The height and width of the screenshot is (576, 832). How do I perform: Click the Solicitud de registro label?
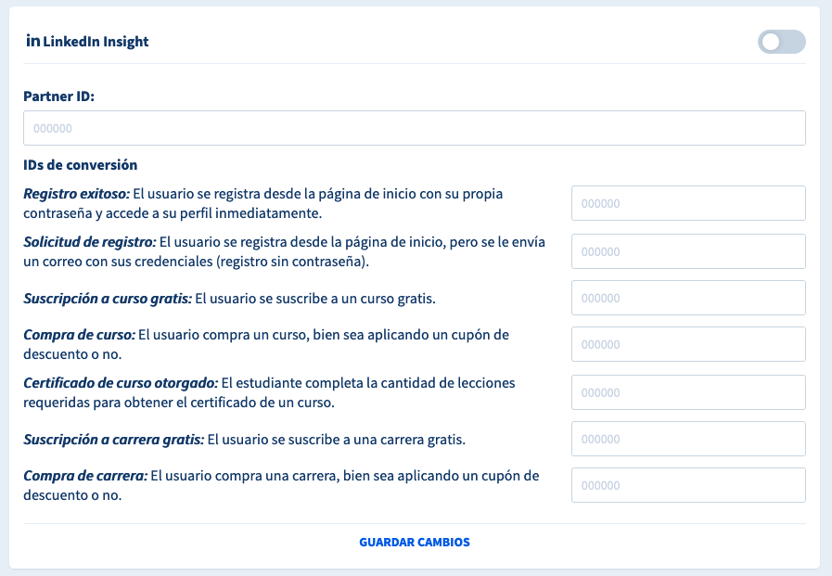tap(90, 242)
